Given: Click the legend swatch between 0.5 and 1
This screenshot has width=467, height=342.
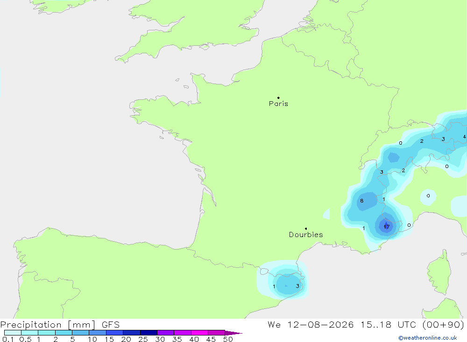Looking at the screenshot, I should click(30, 333).
